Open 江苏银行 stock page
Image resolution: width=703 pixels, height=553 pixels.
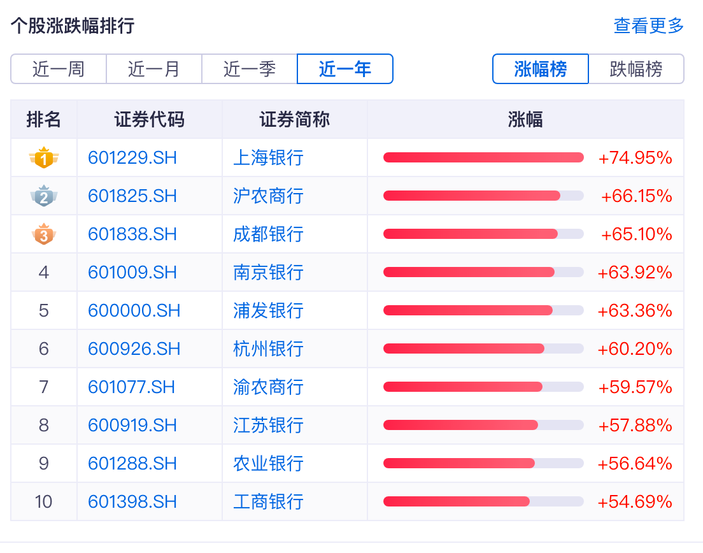click(268, 425)
